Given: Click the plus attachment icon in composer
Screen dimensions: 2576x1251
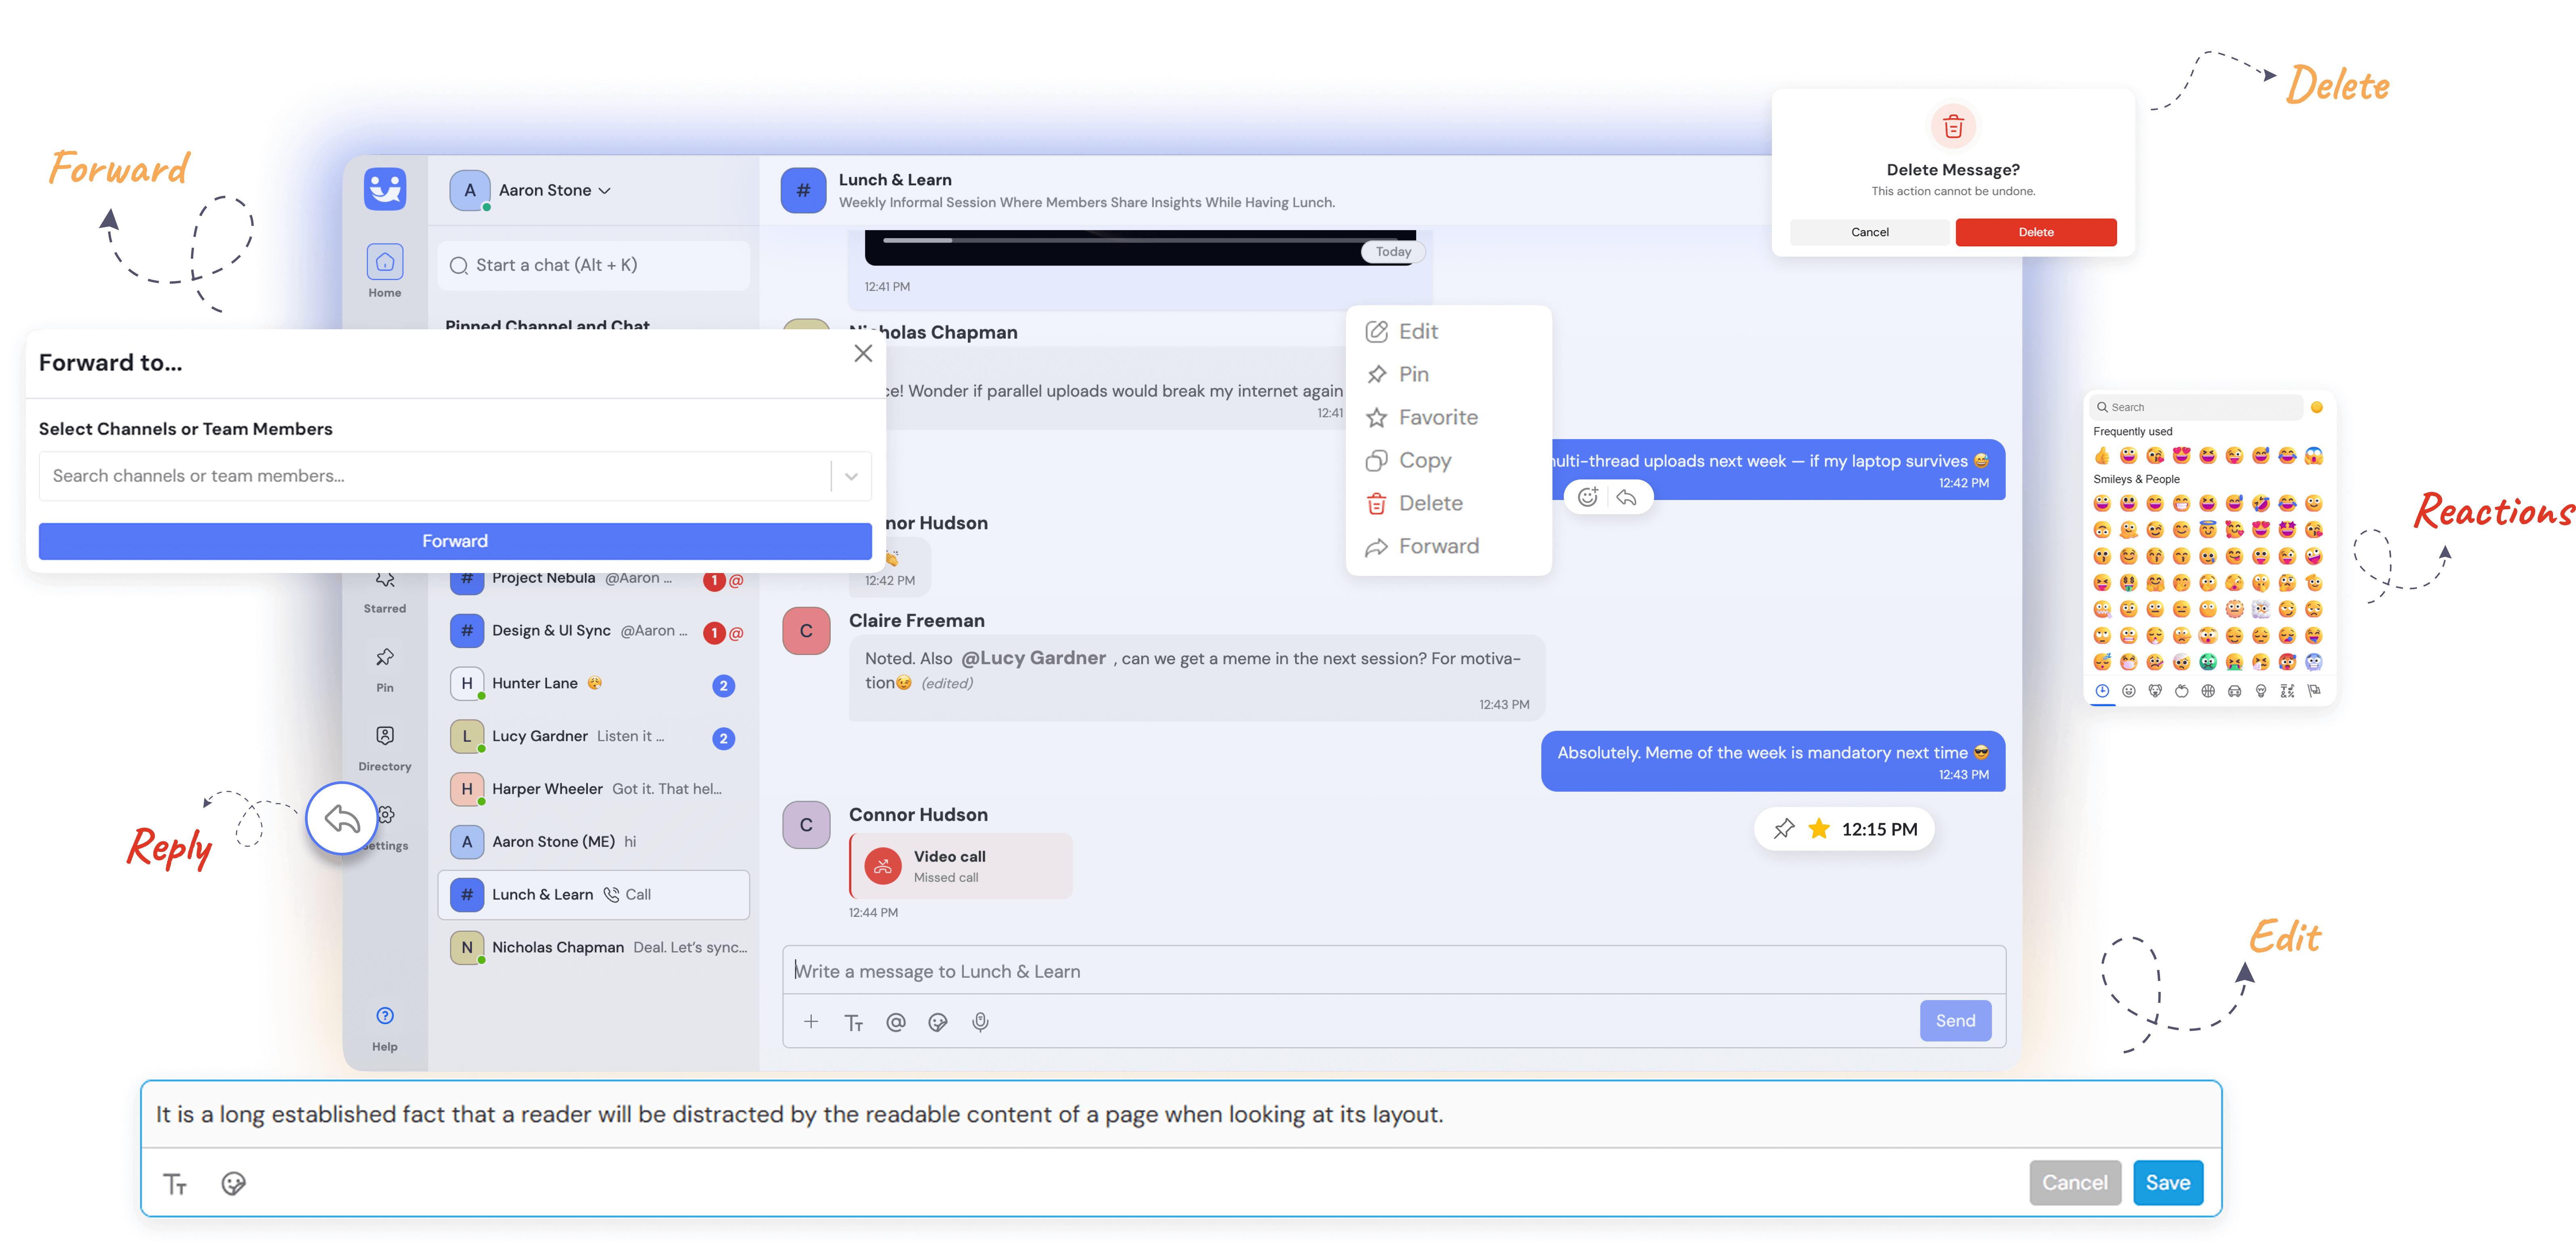Looking at the screenshot, I should pos(811,1021).
